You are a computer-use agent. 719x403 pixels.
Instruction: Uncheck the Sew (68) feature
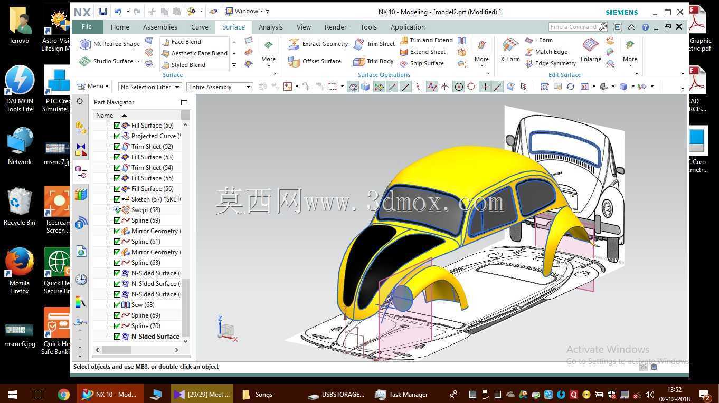click(x=117, y=305)
